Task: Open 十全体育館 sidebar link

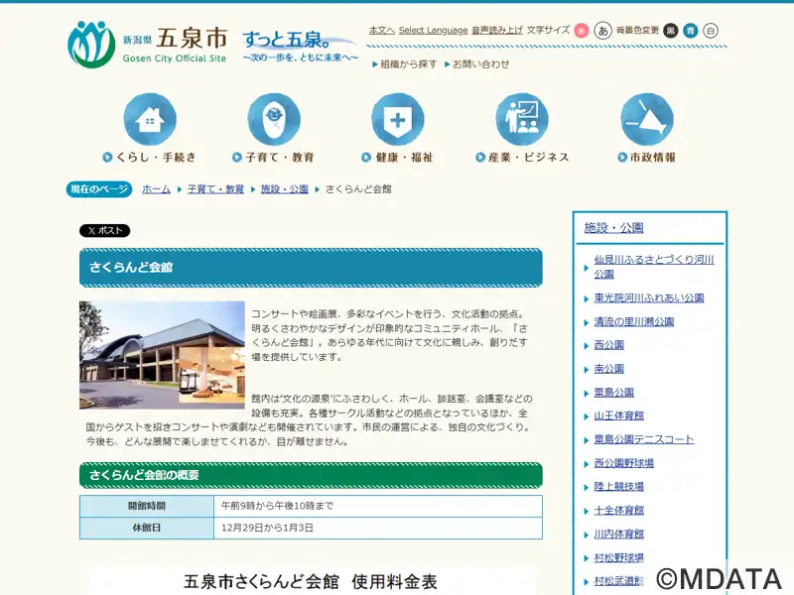Action: 618,511
